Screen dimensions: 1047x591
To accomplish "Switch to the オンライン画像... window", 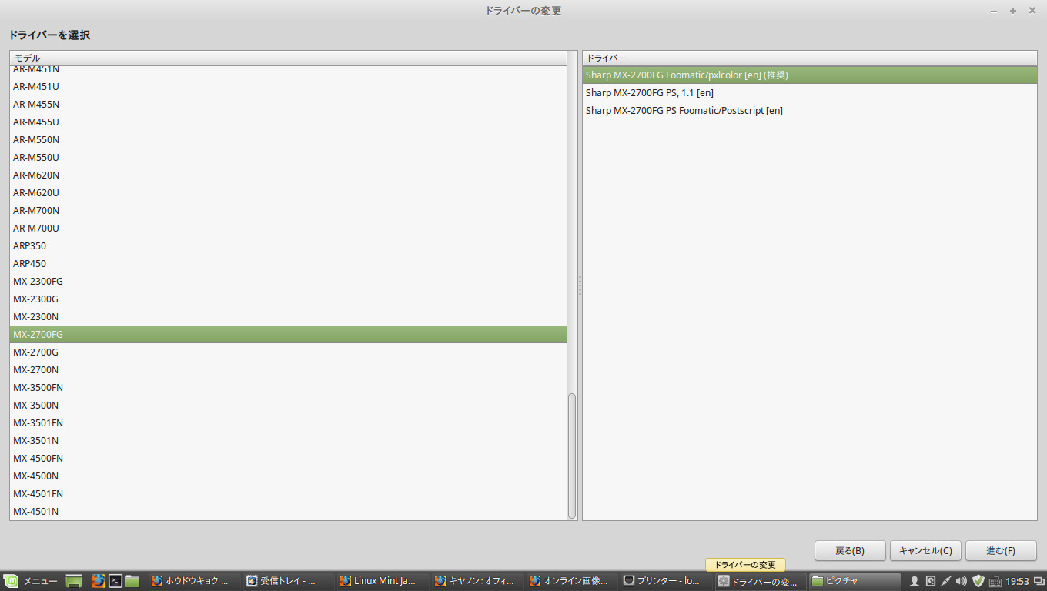I will click(572, 581).
